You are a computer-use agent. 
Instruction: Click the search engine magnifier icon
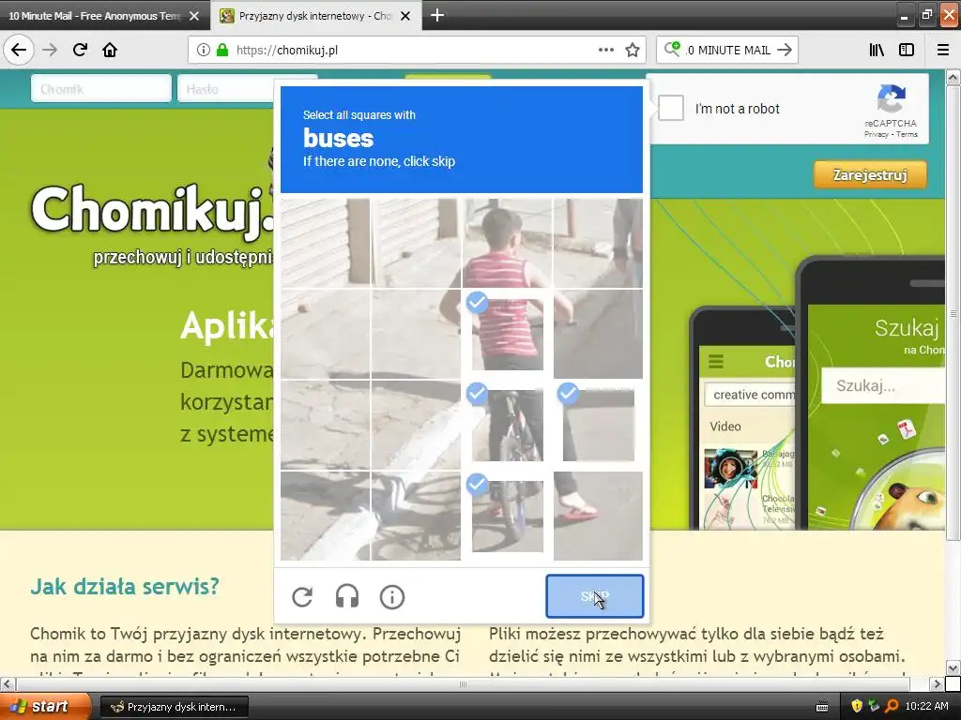[672, 49]
